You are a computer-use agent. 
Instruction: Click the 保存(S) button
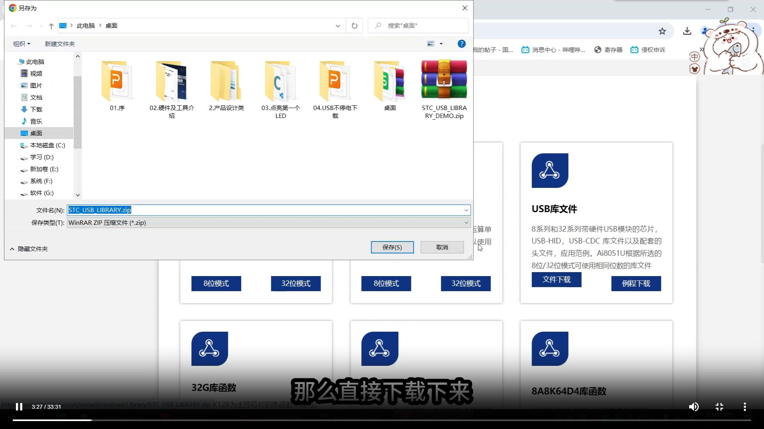tap(392, 247)
